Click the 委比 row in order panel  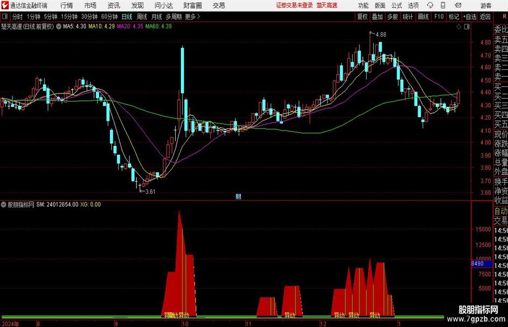coord(501,30)
